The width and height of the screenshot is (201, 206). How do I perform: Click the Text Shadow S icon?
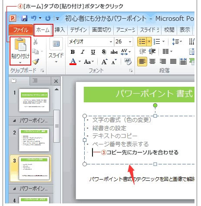coord(104,52)
